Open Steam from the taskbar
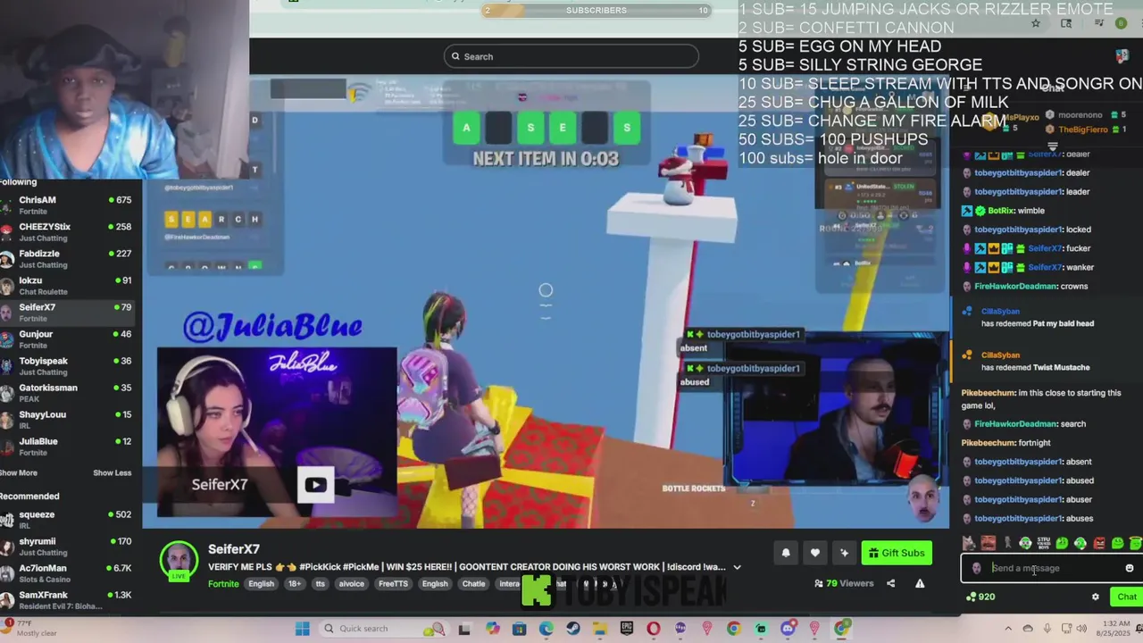1143x643 pixels. (x=572, y=629)
